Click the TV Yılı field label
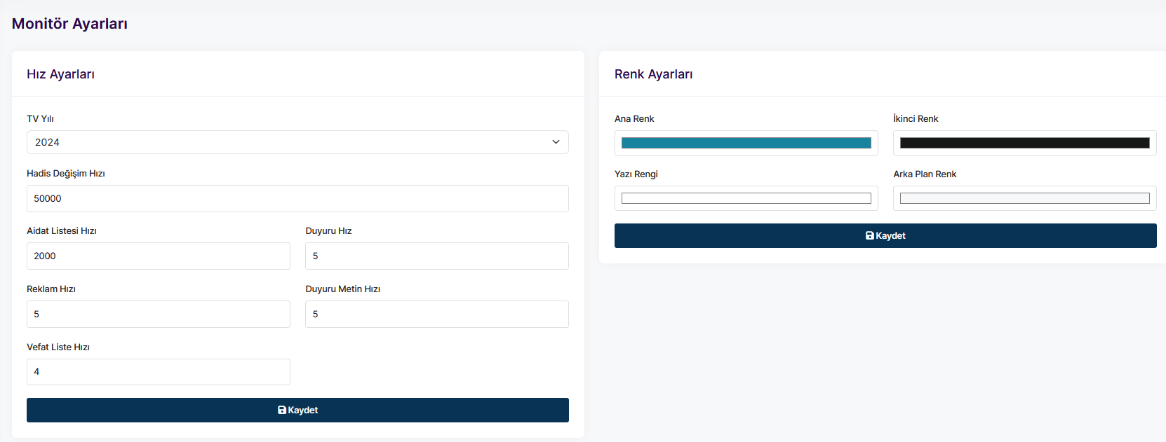Image resolution: width=1166 pixels, height=442 pixels. pyautogui.click(x=40, y=119)
